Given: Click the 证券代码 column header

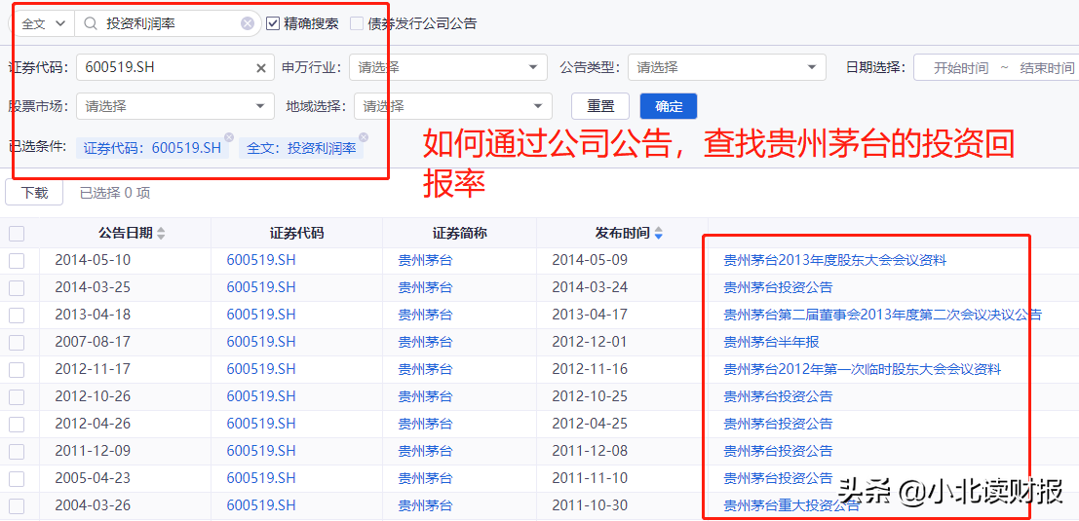Looking at the screenshot, I should click(296, 234).
